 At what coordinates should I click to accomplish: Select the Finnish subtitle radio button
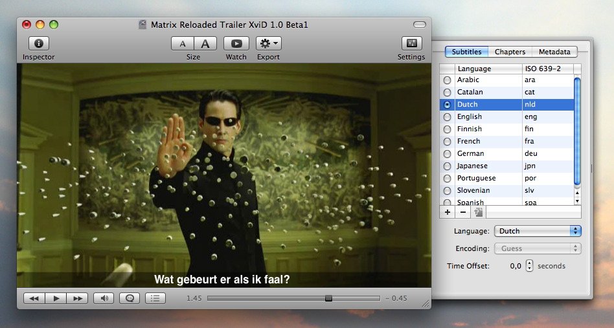coord(447,129)
